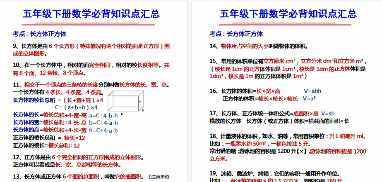
Task: Click the text 体积=横截面的面积×长
Action: click(322, 121)
